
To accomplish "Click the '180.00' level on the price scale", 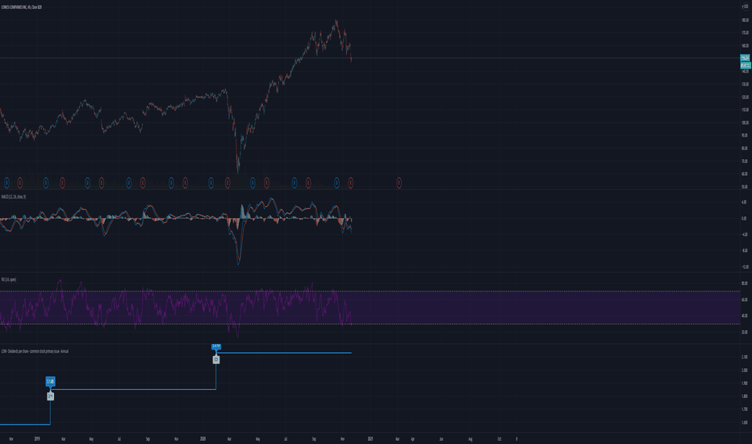I will [x=745, y=20].
